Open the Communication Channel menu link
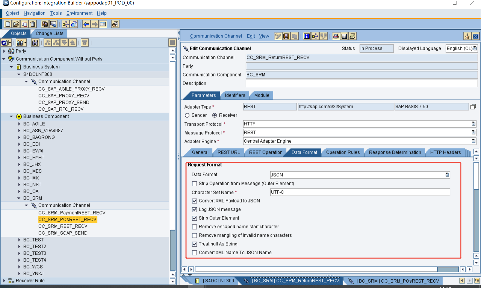Image resolution: width=481 pixels, height=288 pixels. (216, 36)
